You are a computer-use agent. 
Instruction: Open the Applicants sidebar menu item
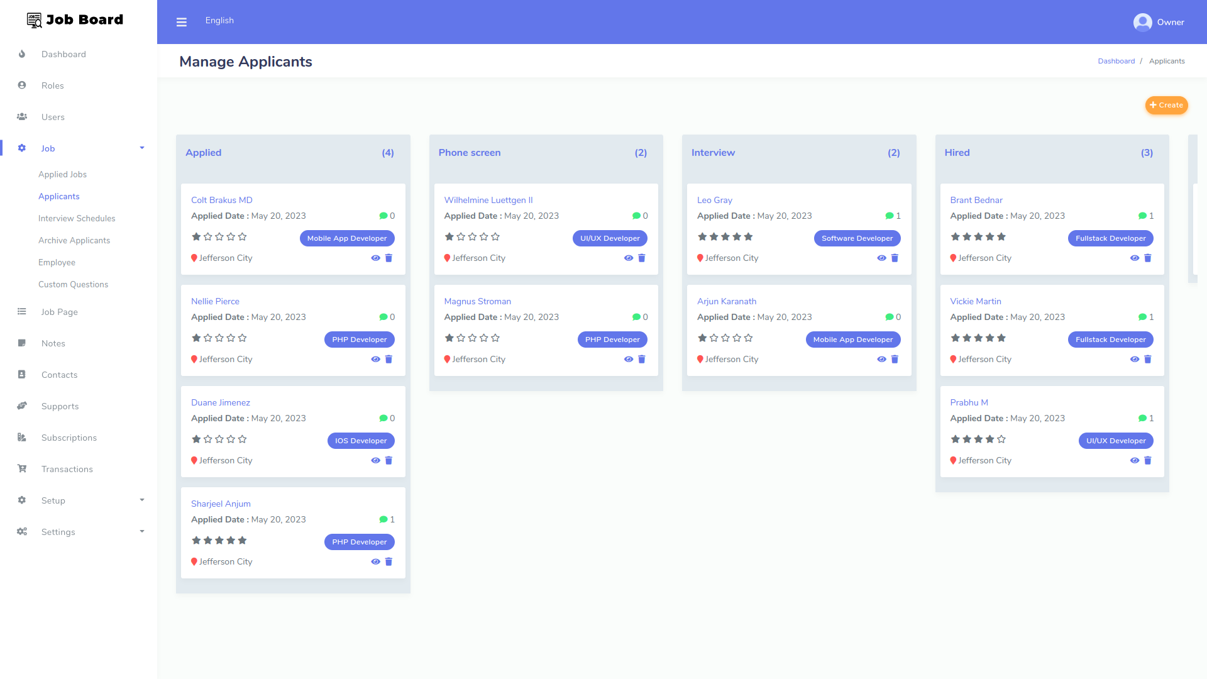pyautogui.click(x=59, y=196)
